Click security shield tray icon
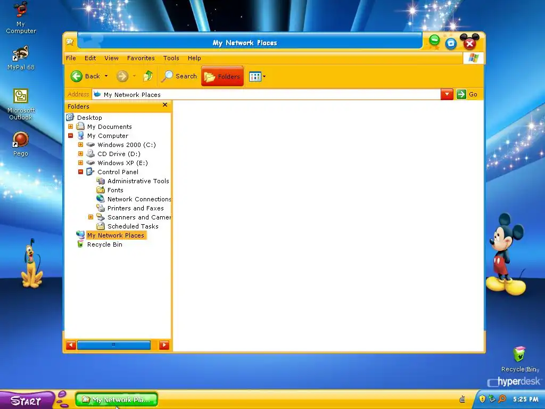Viewport: 545px width, 409px height. coord(482,399)
